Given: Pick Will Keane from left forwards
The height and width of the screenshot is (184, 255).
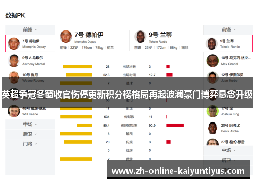Looking at the screenshot, I should [30, 111].
